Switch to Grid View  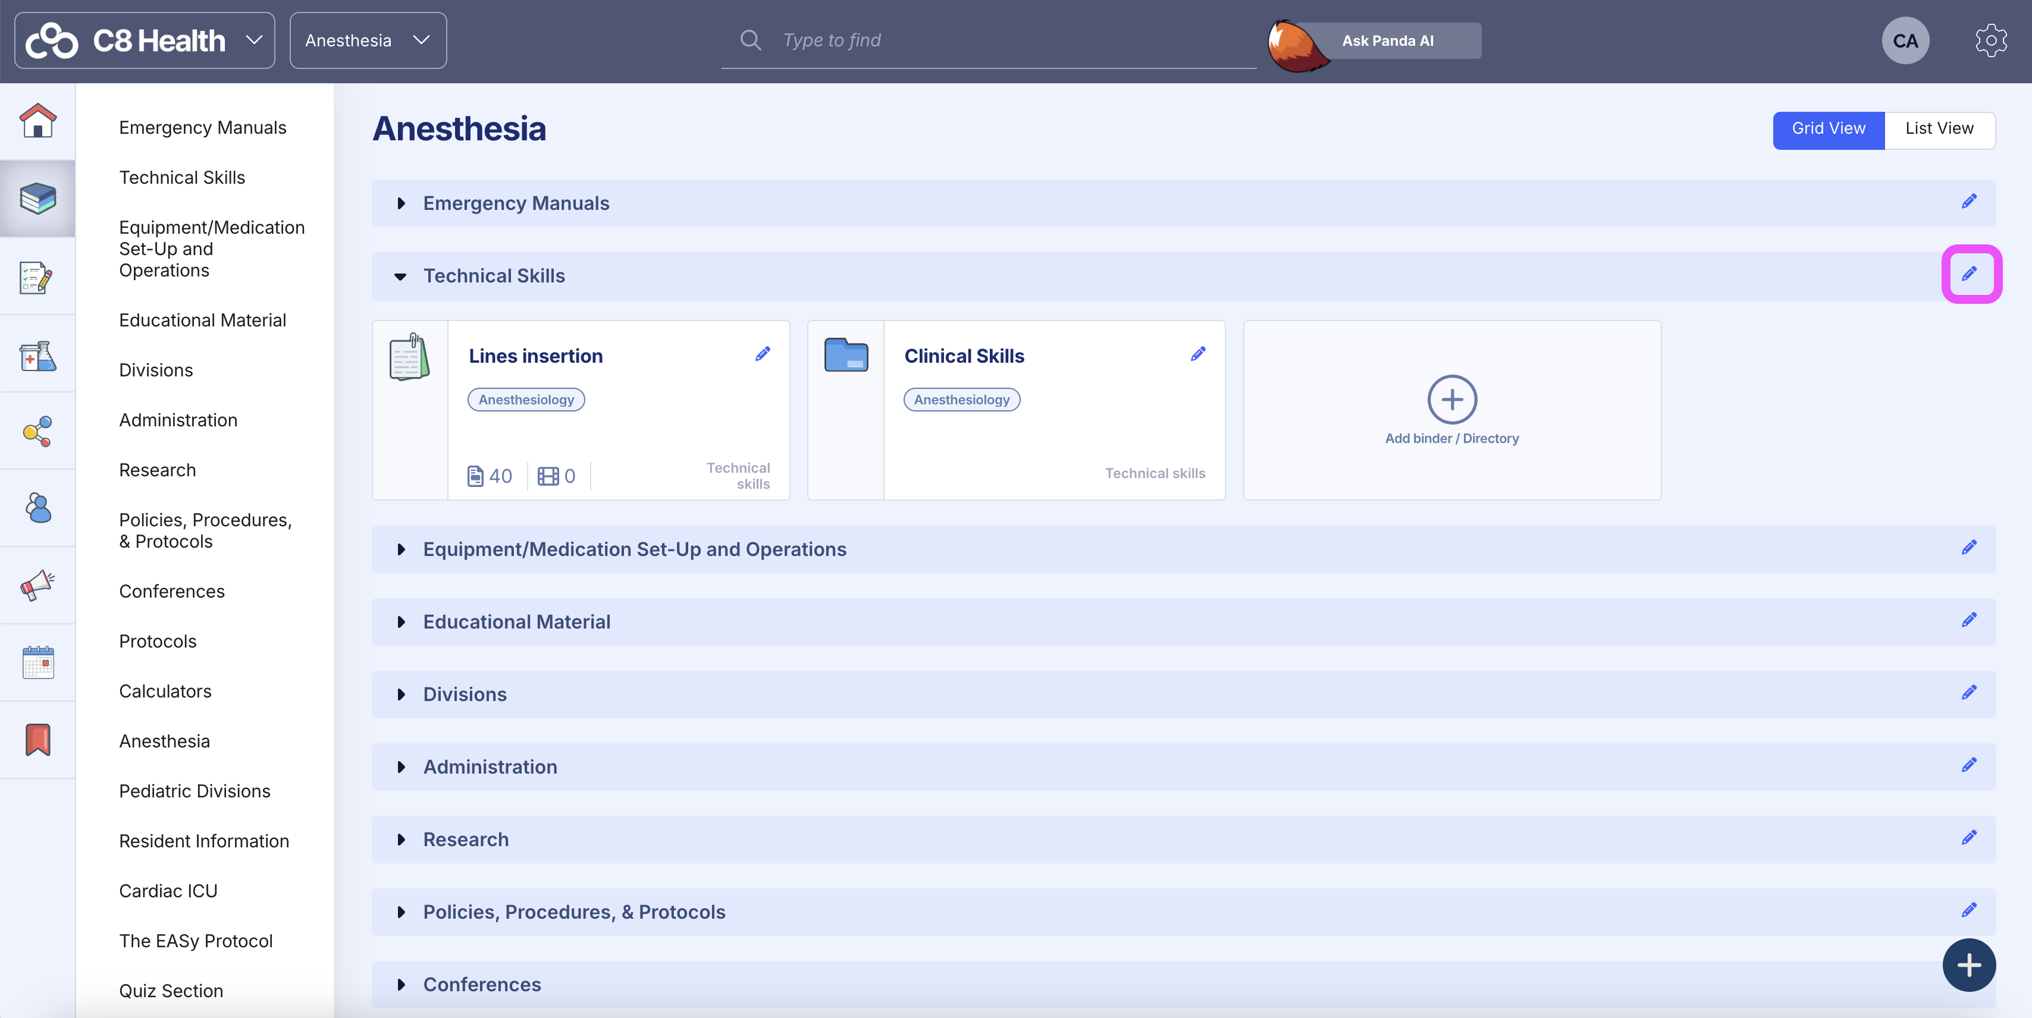(1828, 129)
